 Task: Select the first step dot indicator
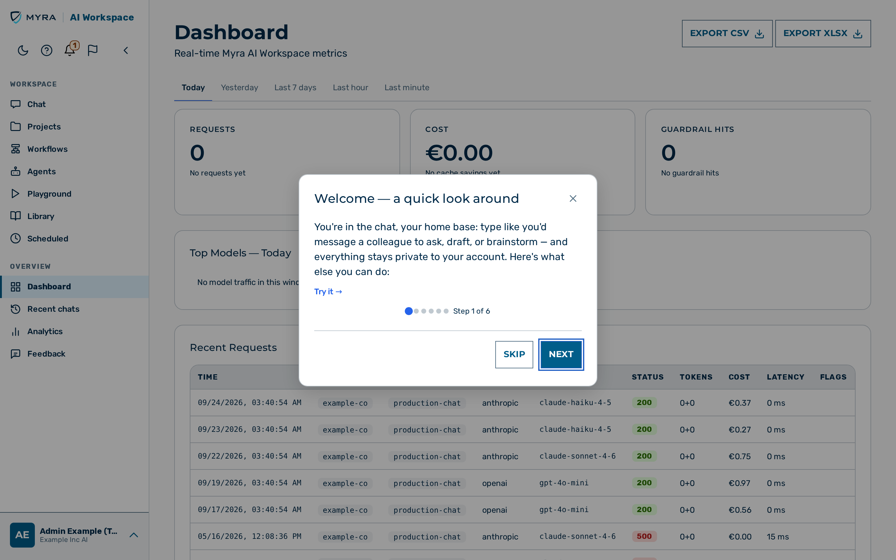(x=409, y=311)
